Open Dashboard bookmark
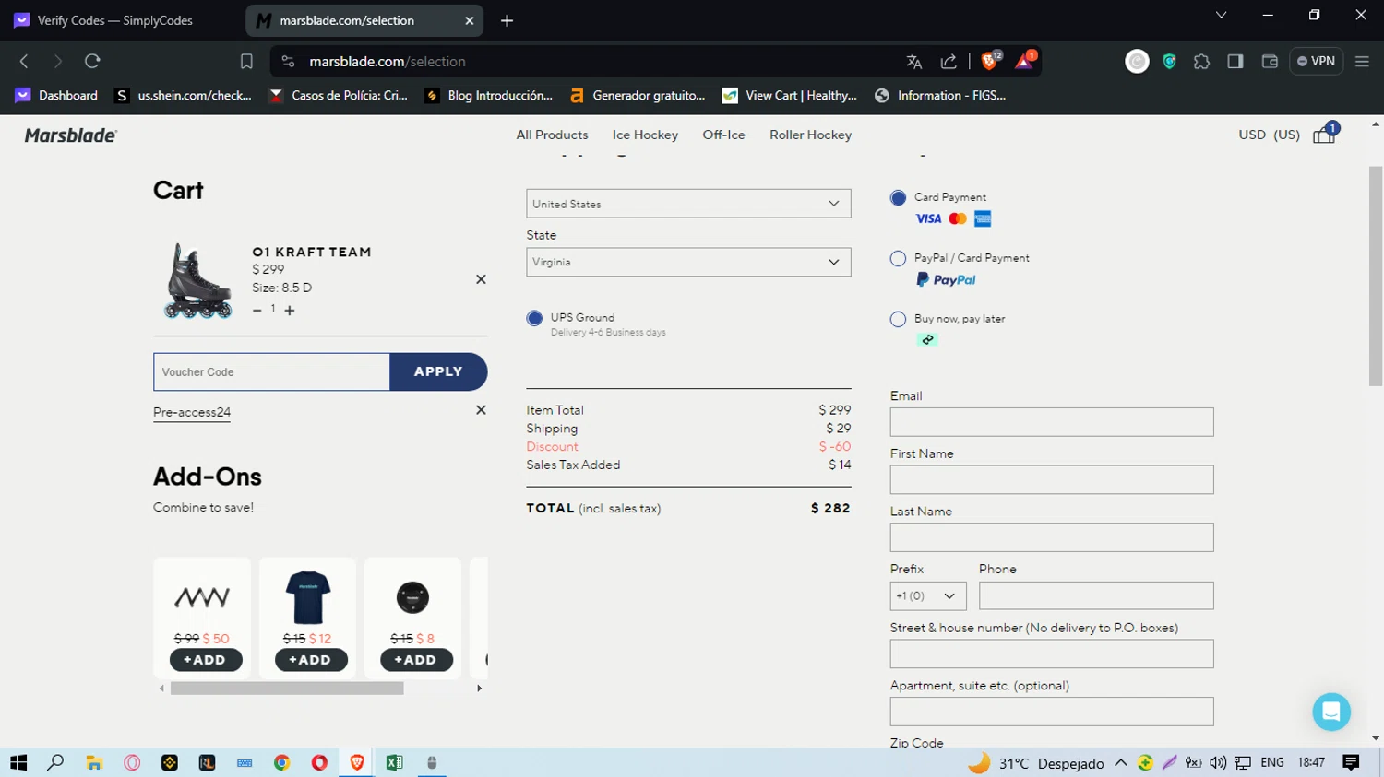This screenshot has height=777, width=1384. click(56, 95)
